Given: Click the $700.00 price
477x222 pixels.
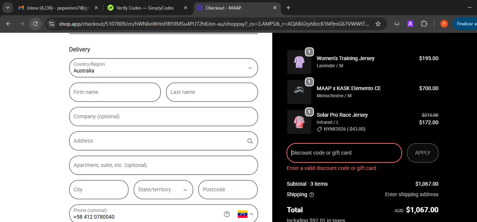Looking at the screenshot, I should tap(429, 88).
